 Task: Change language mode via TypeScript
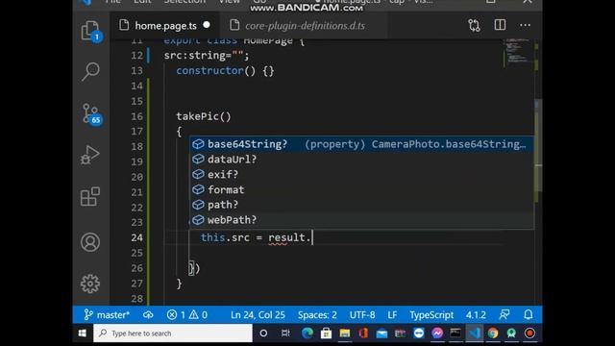431,314
